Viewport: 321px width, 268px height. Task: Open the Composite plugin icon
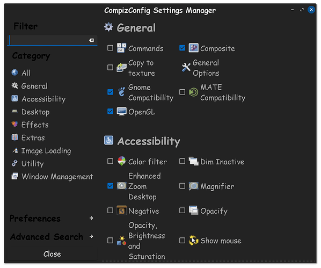point(193,48)
